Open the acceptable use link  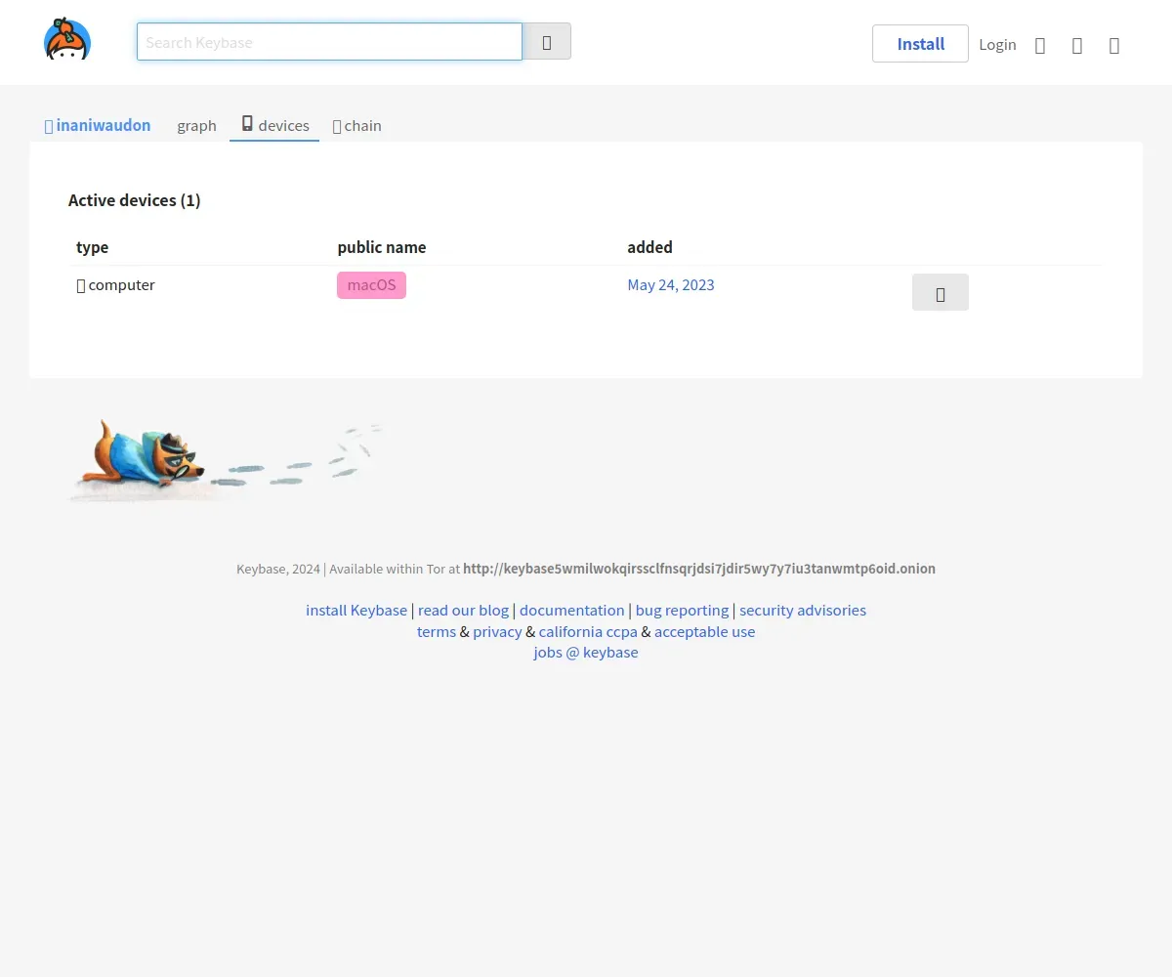tap(704, 632)
